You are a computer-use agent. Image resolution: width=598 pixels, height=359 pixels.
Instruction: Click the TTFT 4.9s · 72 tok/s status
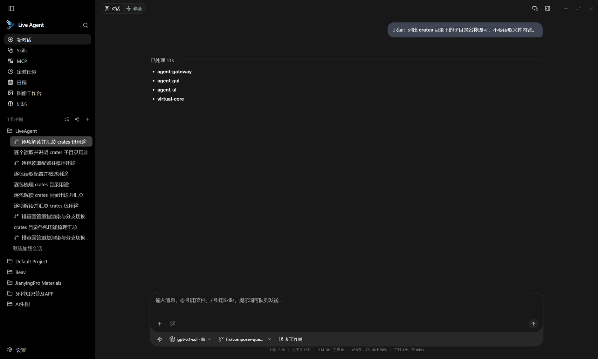(x=409, y=350)
